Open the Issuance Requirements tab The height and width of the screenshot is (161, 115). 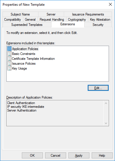[x=88, y=14]
